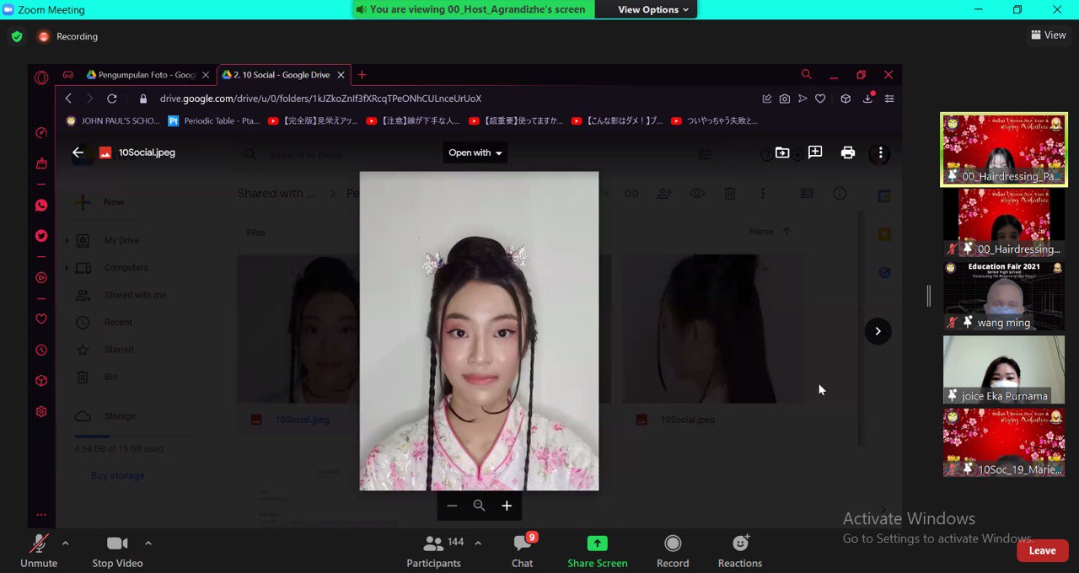The height and width of the screenshot is (573, 1079).
Task: Click the Name sort column header
Action: tap(761, 231)
